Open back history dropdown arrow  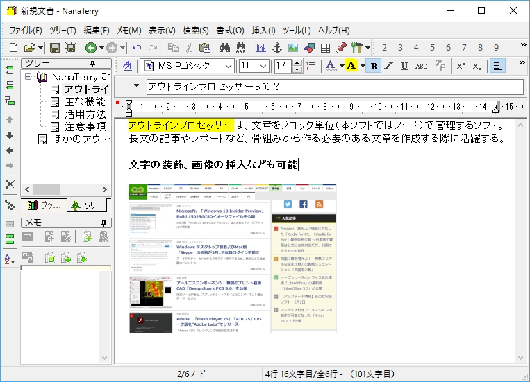(x=101, y=48)
